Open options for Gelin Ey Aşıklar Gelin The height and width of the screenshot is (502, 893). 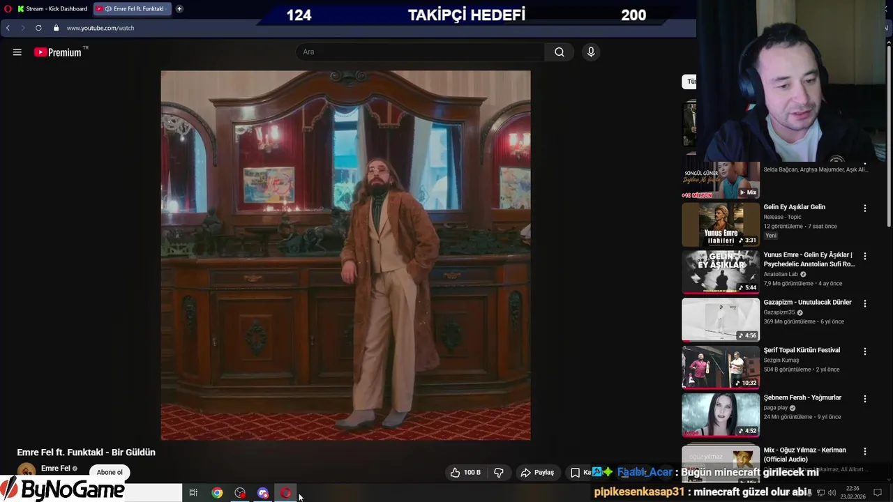tap(865, 208)
